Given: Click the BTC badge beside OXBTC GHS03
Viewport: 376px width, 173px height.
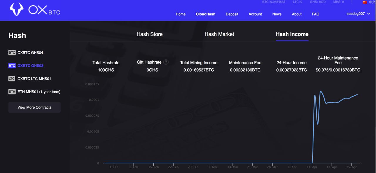Looking at the screenshot, I should pyautogui.click(x=12, y=66).
